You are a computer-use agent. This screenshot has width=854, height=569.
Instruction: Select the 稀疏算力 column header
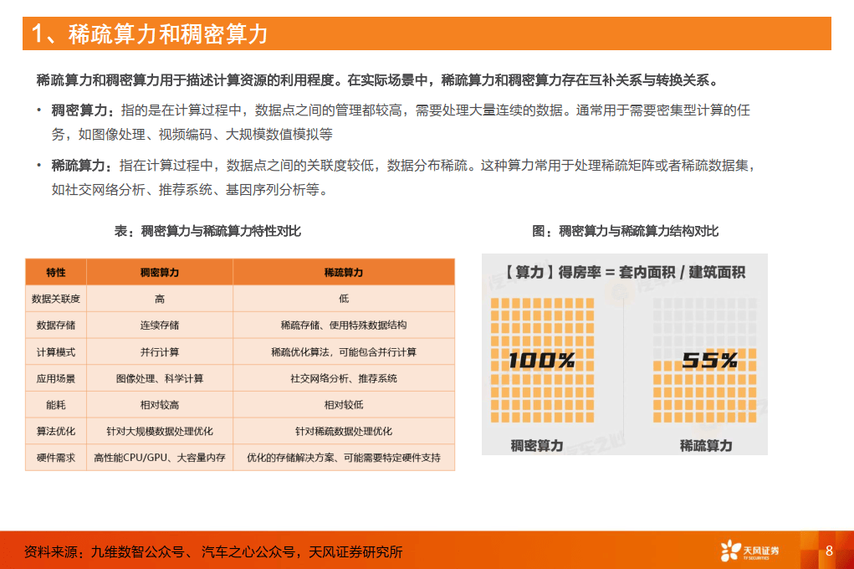(344, 272)
